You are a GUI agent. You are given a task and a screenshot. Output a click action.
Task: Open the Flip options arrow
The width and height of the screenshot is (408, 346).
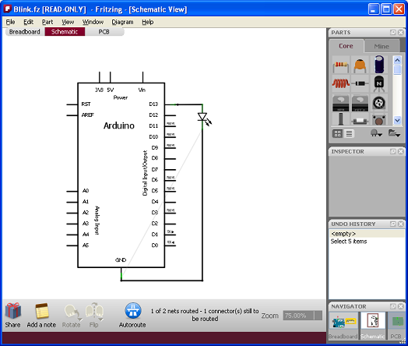coord(101,320)
